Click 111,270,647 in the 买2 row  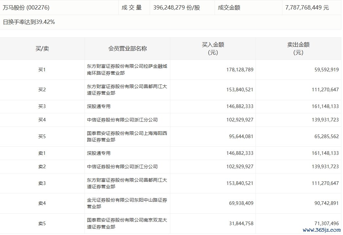click(x=325, y=90)
